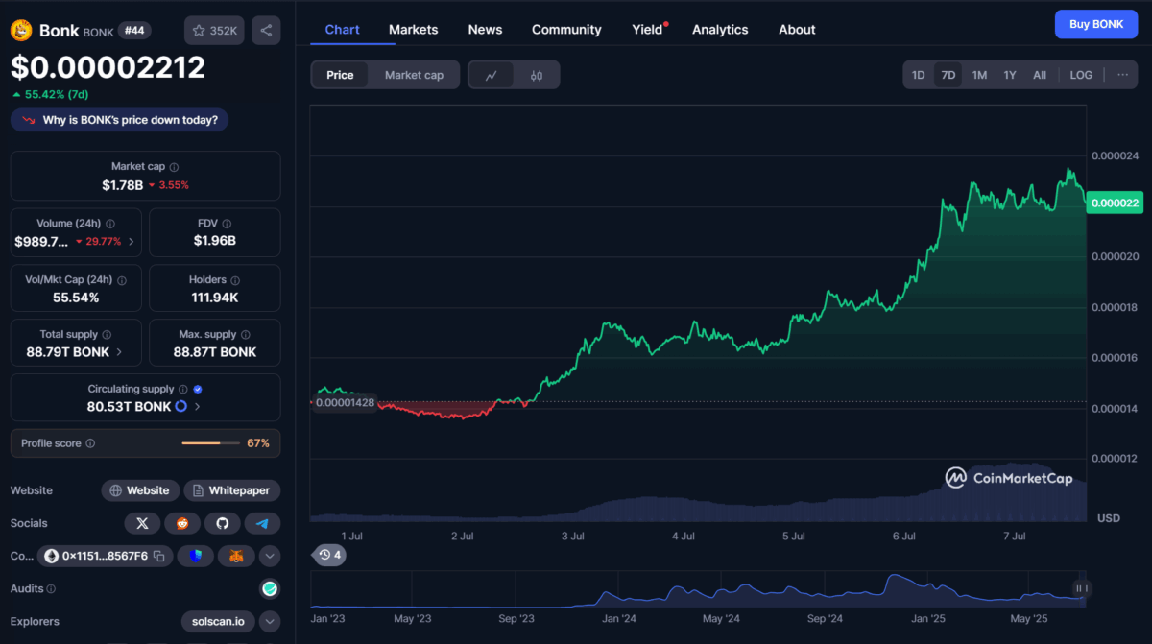Click the Bonk coin logo
This screenshot has width=1152, height=644.
21,31
